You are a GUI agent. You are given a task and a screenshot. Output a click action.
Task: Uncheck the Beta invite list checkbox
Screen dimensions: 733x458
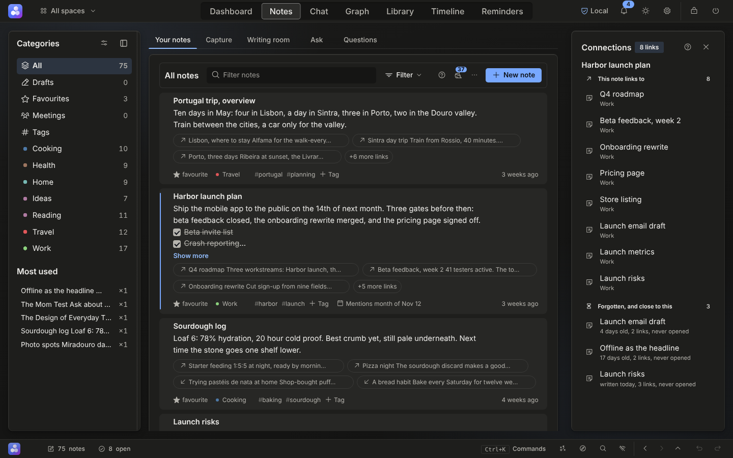(177, 232)
